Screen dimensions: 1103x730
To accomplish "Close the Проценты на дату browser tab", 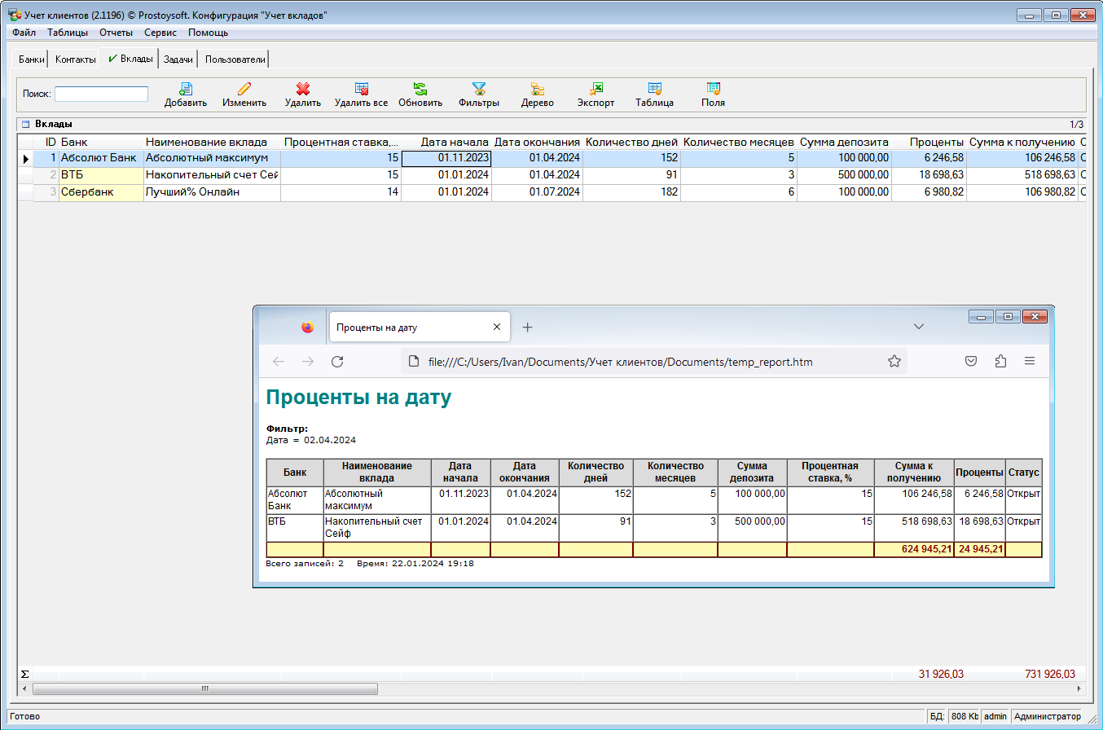I will coord(497,327).
